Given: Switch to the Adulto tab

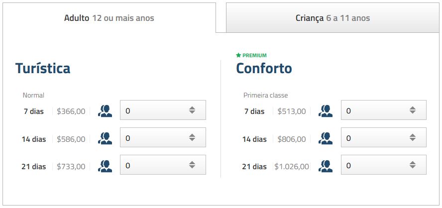Looking at the screenshot, I should click(x=109, y=18).
